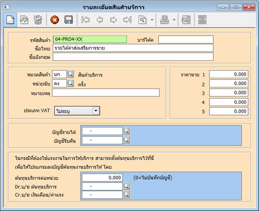Open lookup for Dr.บ/ช ต้นทุนบริการ
This screenshot has width=259, height=211.
[126, 186]
